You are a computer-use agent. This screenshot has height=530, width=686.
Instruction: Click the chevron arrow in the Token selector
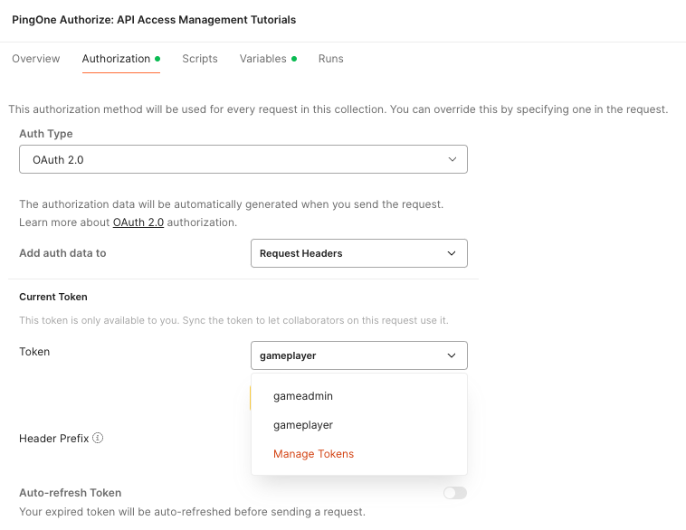coord(452,355)
